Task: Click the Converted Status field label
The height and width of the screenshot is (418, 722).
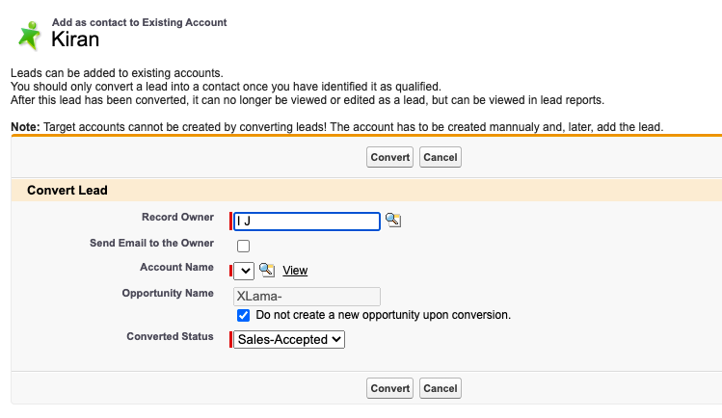Action: click(x=170, y=337)
